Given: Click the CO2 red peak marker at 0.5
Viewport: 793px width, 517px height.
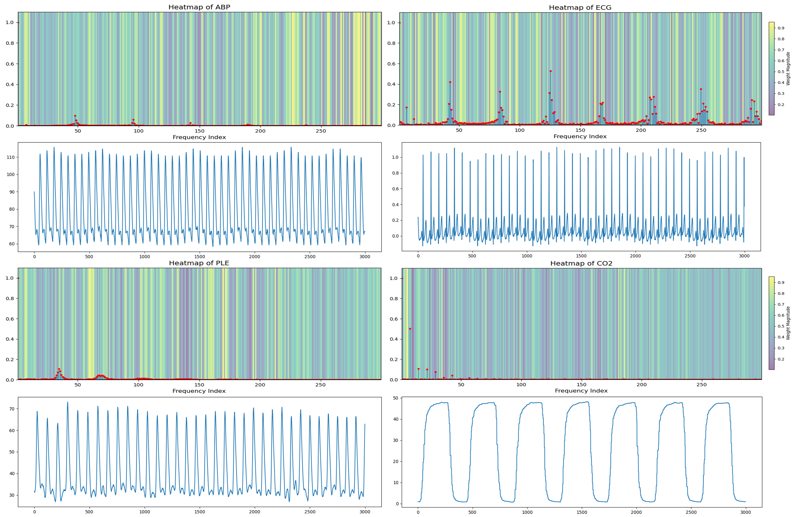Looking at the screenshot, I should (x=410, y=329).
